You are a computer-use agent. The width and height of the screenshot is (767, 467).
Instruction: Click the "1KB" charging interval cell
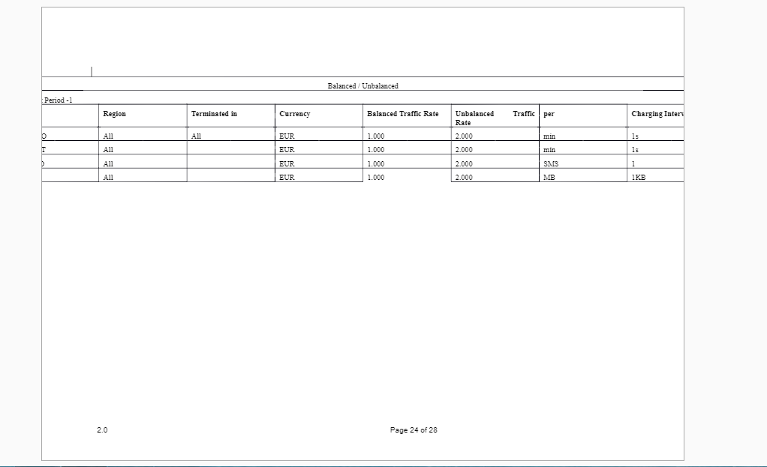639,178
